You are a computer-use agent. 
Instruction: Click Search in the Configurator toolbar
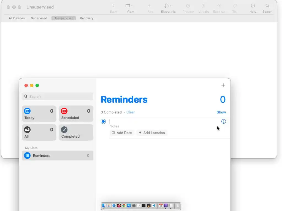point(267,8)
